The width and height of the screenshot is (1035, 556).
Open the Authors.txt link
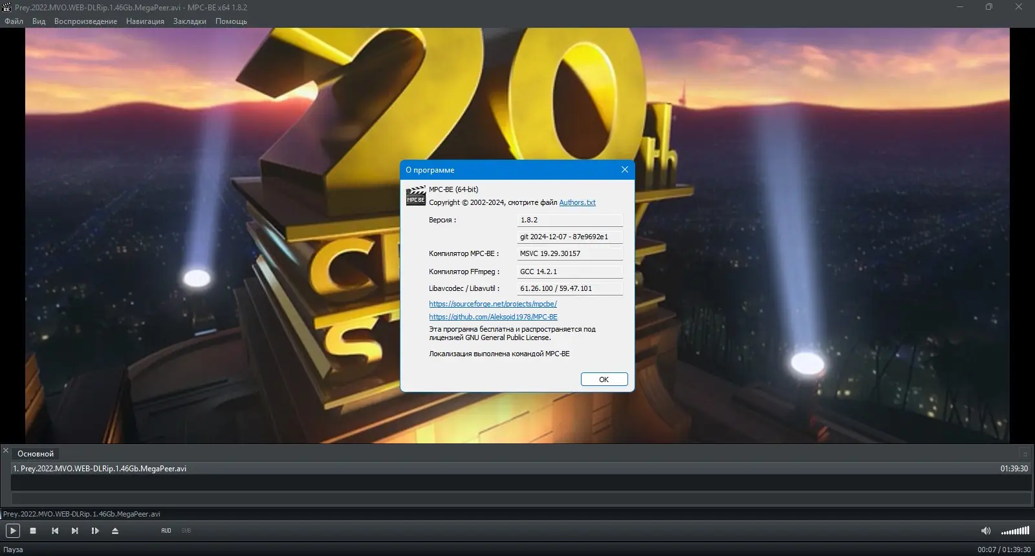click(577, 202)
